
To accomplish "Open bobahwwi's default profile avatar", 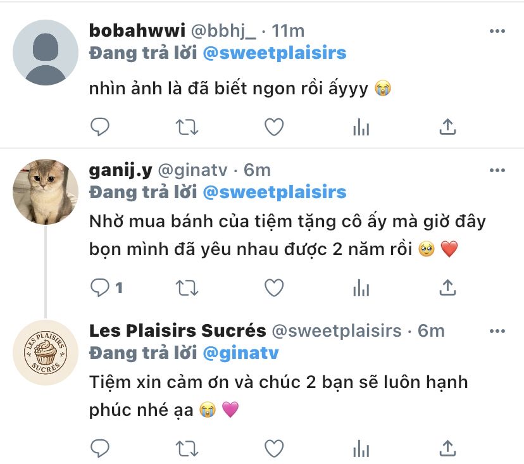I will pyautogui.click(x=46, y=53).
